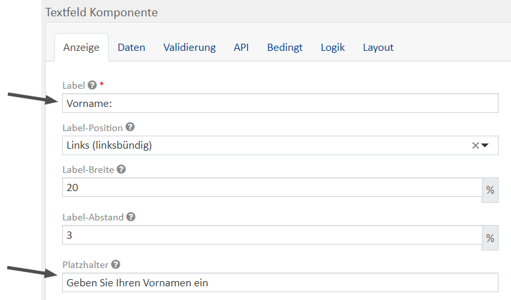Click the Label field containing Vorname:
The height and width of the screenshot is (300, 511).
pos(280,103)
